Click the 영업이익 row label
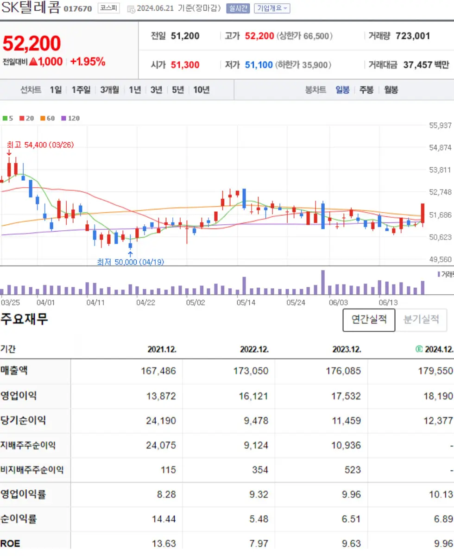Screen dimensions: 454x556 click(x=19, y=396)
